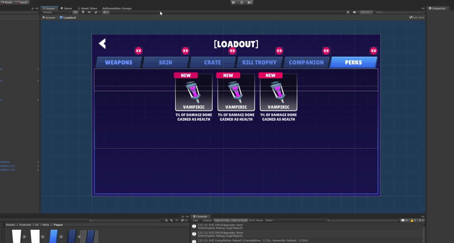Toggle Clear on Play in Console
Screen dimensions: 454x243
(222, 220)
